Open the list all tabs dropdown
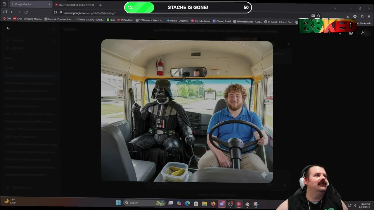The height and width of the screenshot is (210, 374). (x=335, y=8)
